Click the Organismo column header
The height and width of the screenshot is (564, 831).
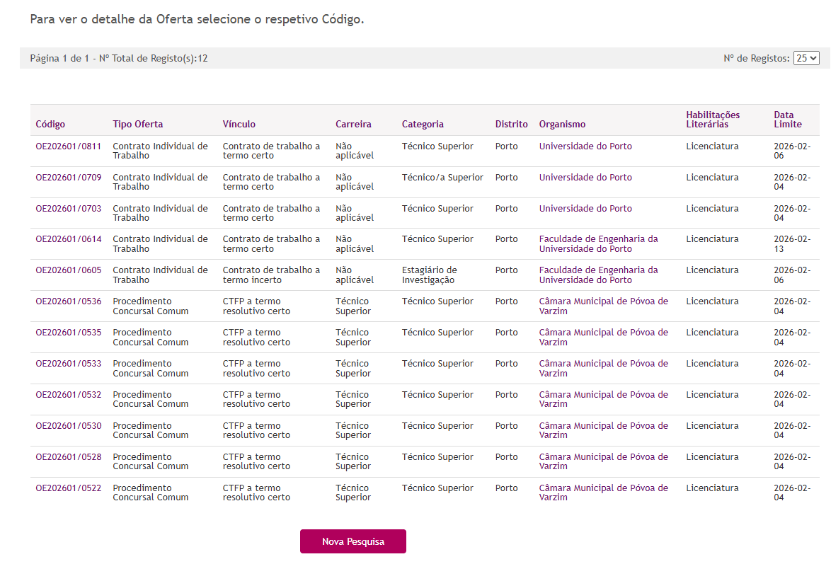tap(562, 125)
